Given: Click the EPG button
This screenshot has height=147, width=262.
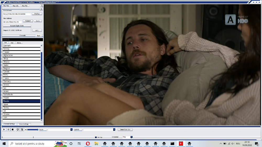Looking at the screenshot, I should tap(37, 31).
